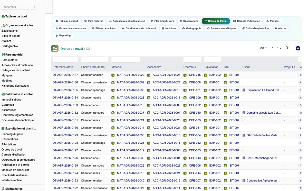Click site icon beside SIT-007 in OT-AGR-2026-0125 row
Image resolution: width=308 pixels, height=191 pixels.
(225, 166)
